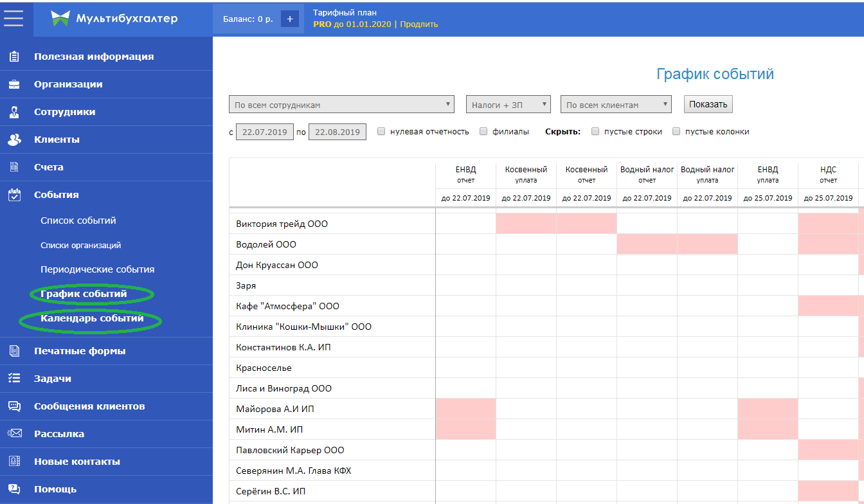The width and height of the screenshot is (864, 504).
Task: Click the Клиенты group icon
Action: point(14,139)
